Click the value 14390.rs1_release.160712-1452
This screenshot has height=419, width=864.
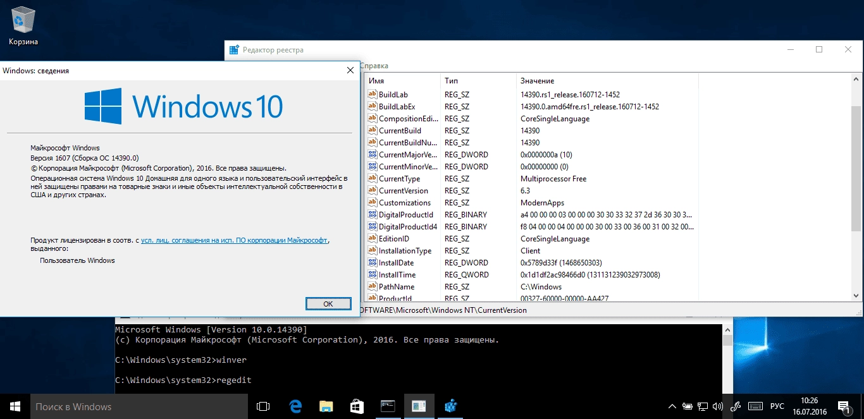570,95
